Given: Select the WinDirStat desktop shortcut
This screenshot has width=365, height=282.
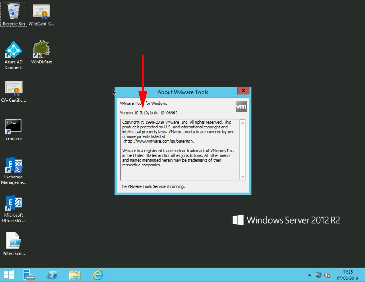Looking at the screenshot, I should click(41, 53).
